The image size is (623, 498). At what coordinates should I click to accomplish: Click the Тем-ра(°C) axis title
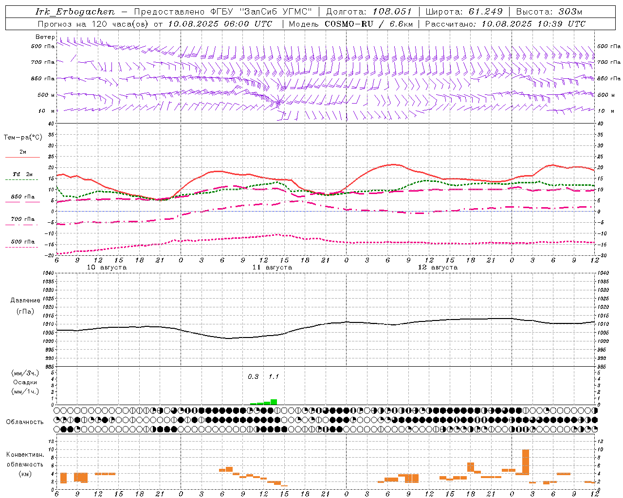23,138
